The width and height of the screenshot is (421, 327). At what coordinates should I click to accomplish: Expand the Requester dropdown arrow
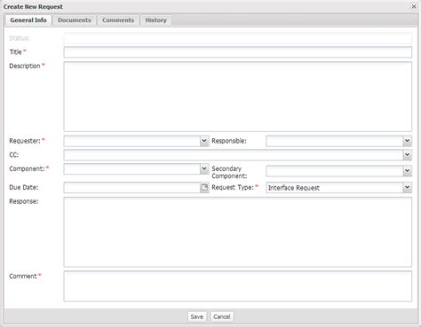coord(204,141)
